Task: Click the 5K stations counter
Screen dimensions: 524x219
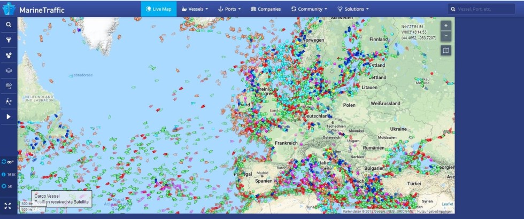Action: pyautogui.click(x=7, y=186)
